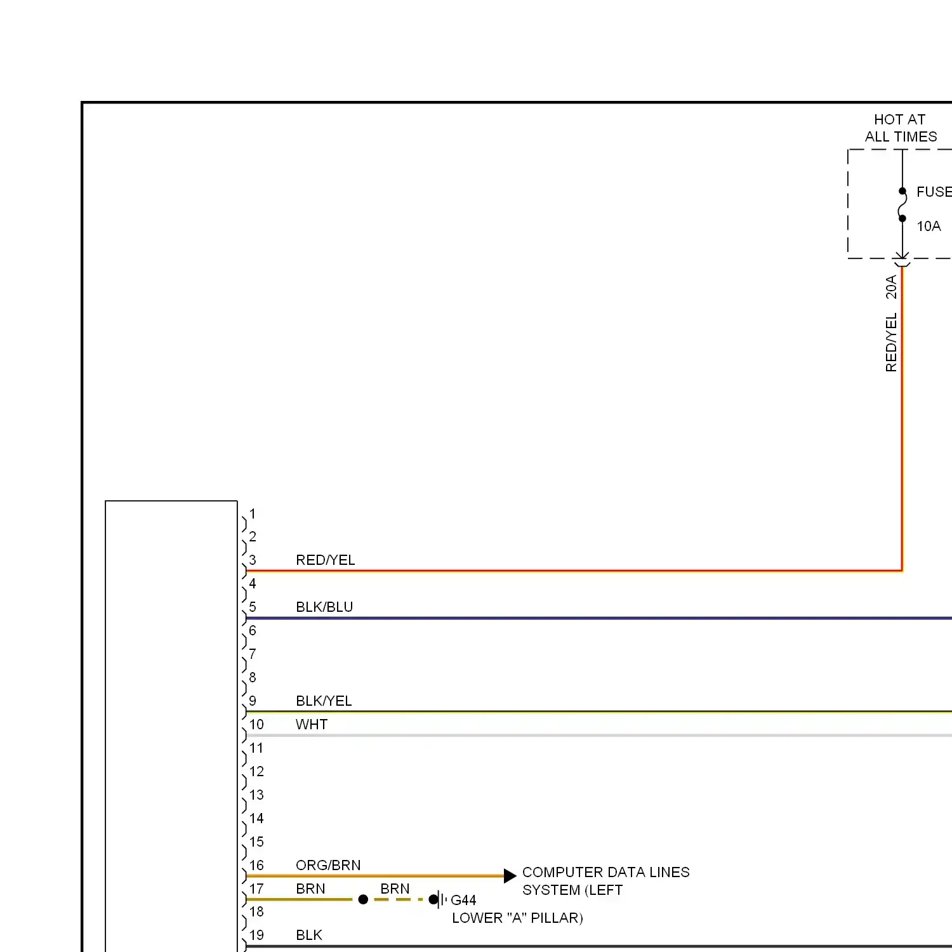Click the vertical RED/YEL wire label
The image size is (952, 952).
(x=891, y=342)
